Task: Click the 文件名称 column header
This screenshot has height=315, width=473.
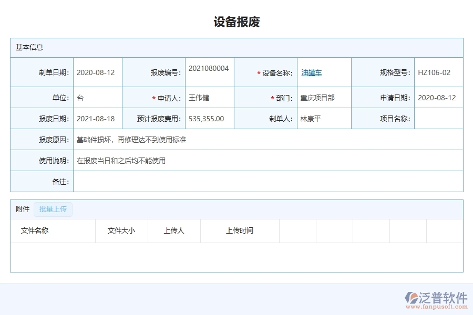Action: [x=35, y=230]
